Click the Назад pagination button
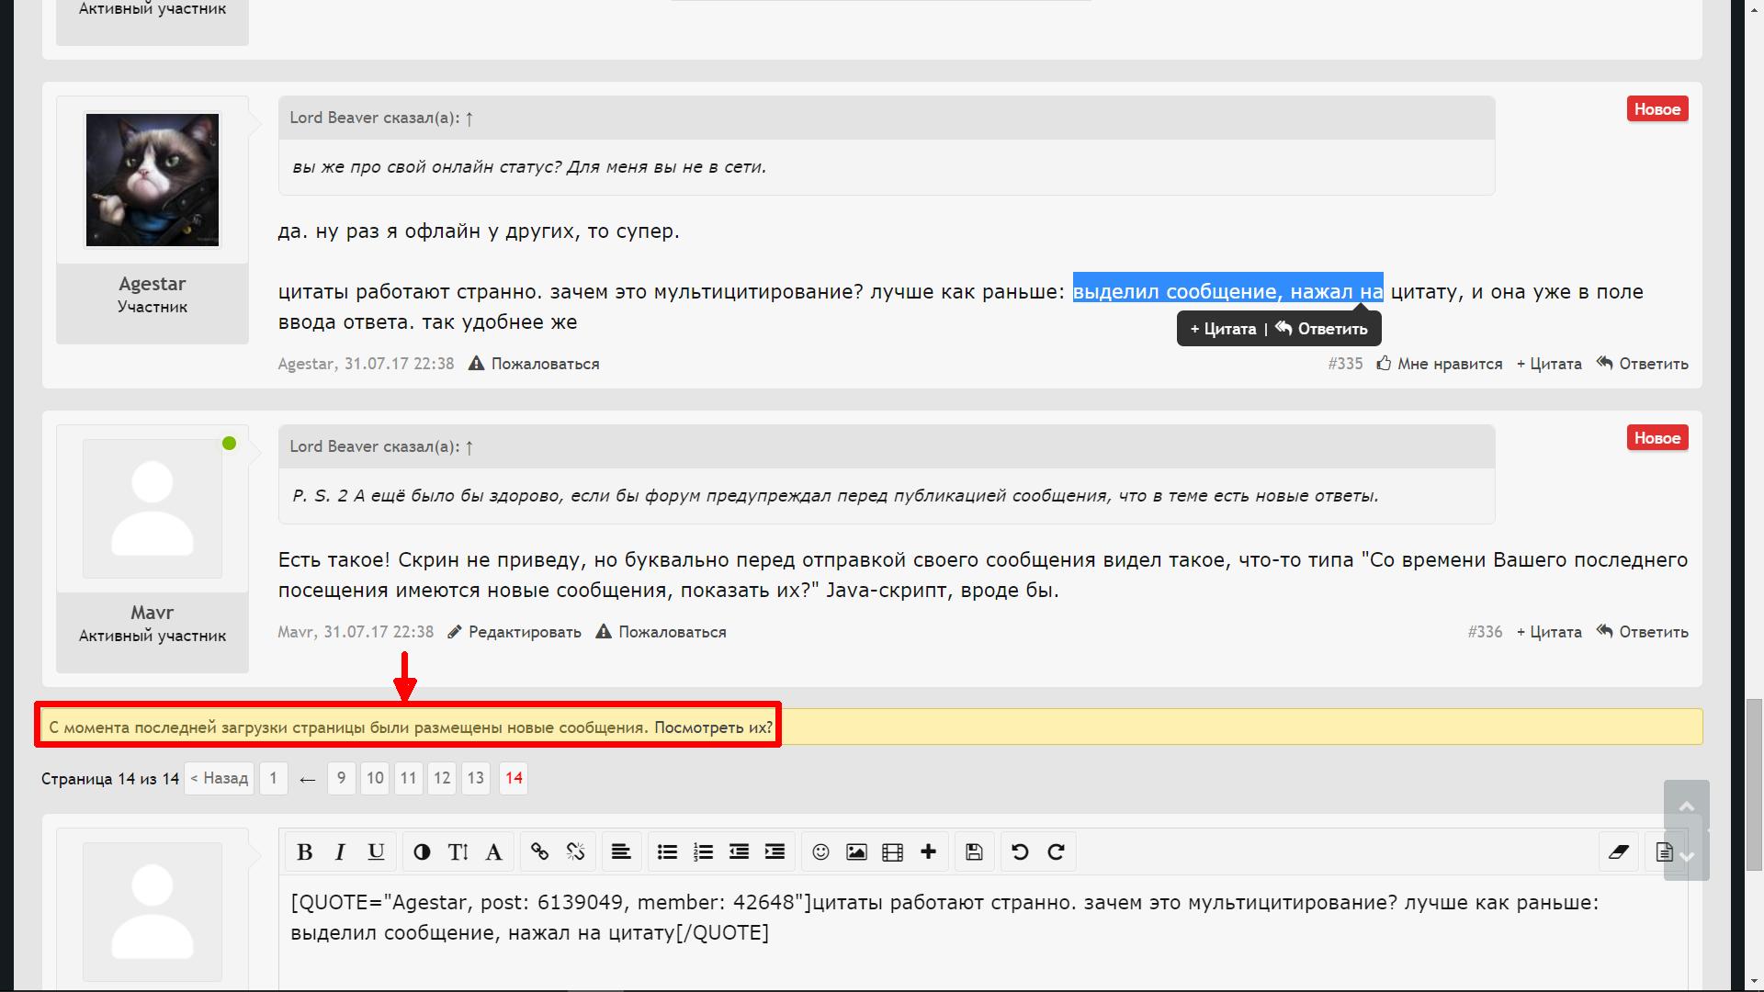1764x992 pixels. click(219, 779)
